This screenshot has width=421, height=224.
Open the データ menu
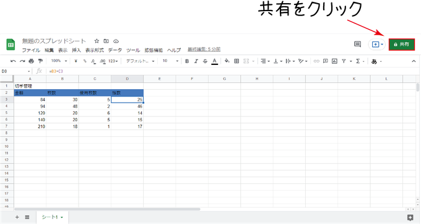pos(115,50)
